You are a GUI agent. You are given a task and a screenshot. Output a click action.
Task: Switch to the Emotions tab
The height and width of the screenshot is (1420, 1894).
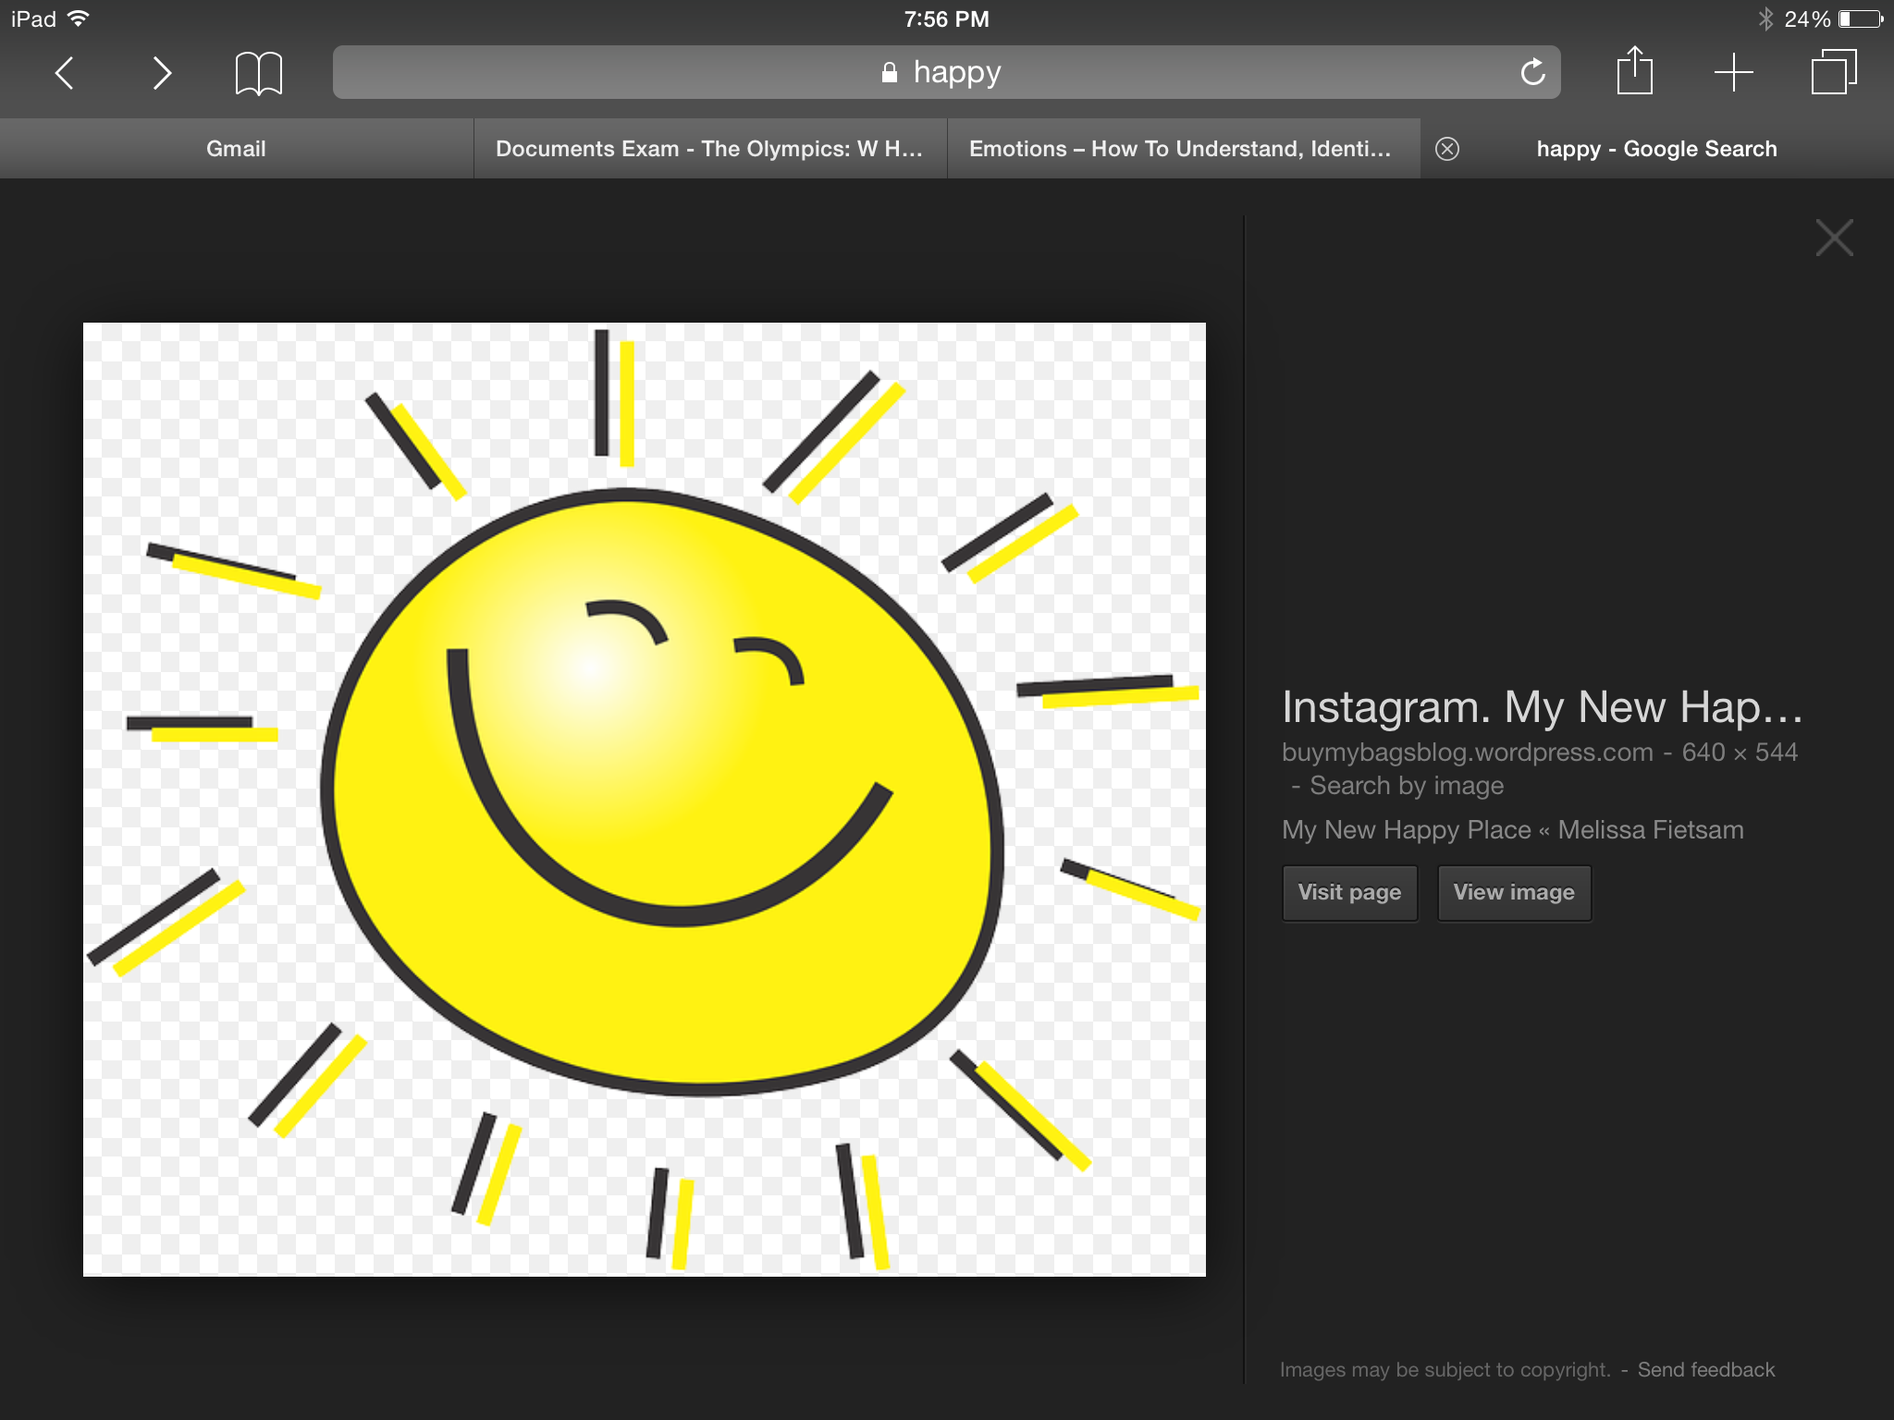coord(1180,149)
